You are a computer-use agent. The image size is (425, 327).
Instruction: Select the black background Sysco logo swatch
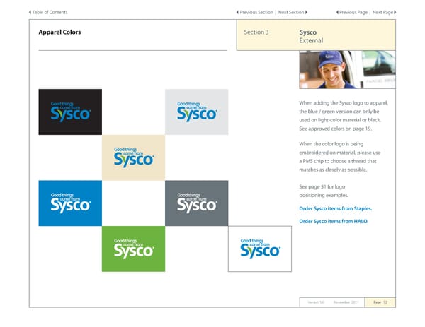point(70,112)
